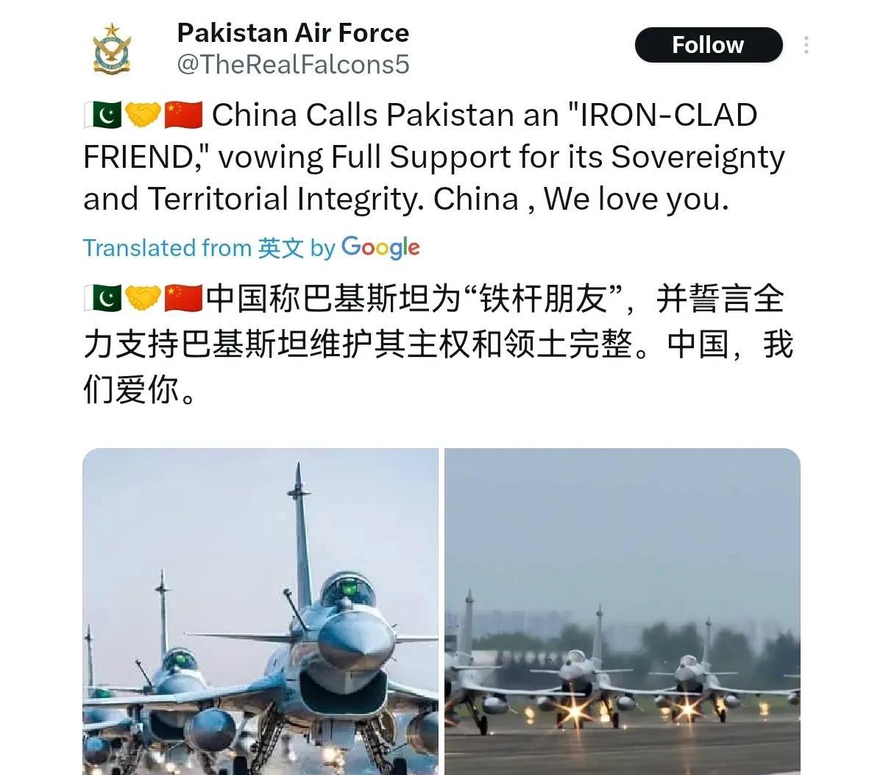This screenshot has width=883, height=775.
Task: Click the 英文 language text in translation note
Action: (x=280, y=248)
